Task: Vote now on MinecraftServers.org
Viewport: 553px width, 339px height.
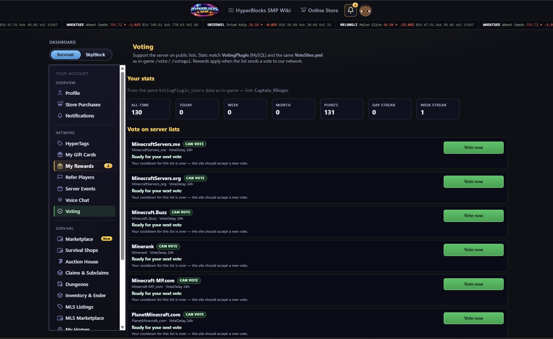Action: pyautogui.click(x=473, y=182)
